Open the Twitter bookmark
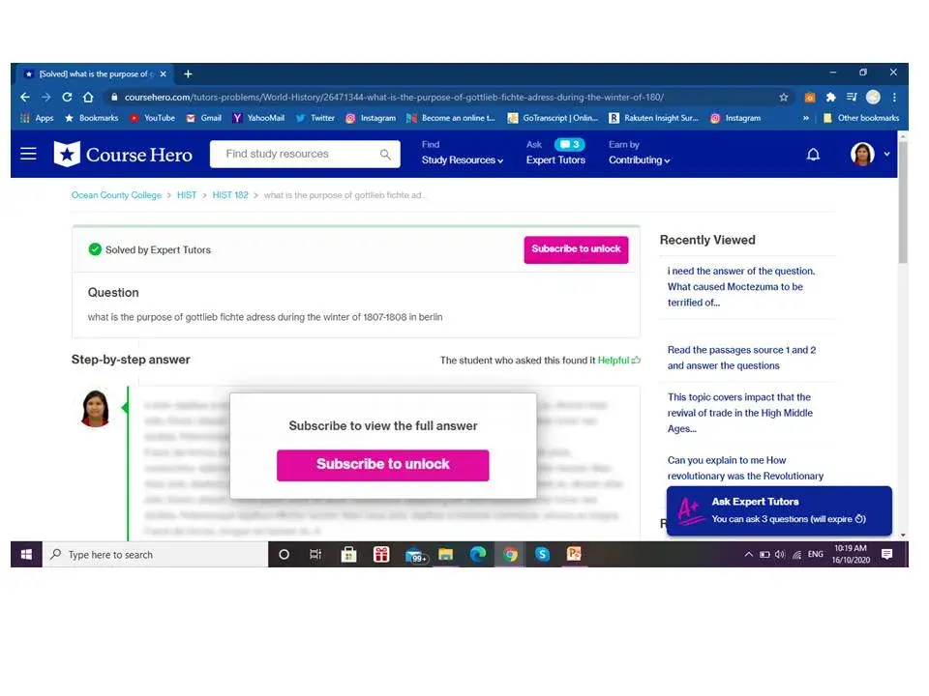The width and height of the screenshot is (929, 696). (315, 118)
